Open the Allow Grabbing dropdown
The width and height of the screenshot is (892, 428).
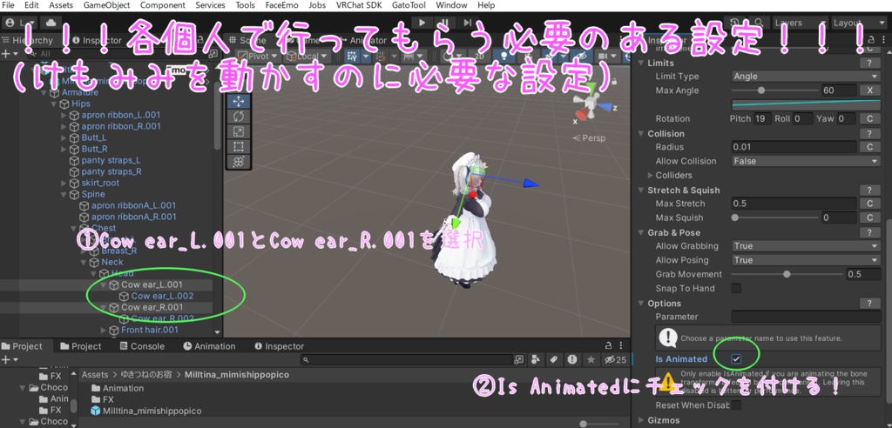pyautogui.click(x=806, y=246)
